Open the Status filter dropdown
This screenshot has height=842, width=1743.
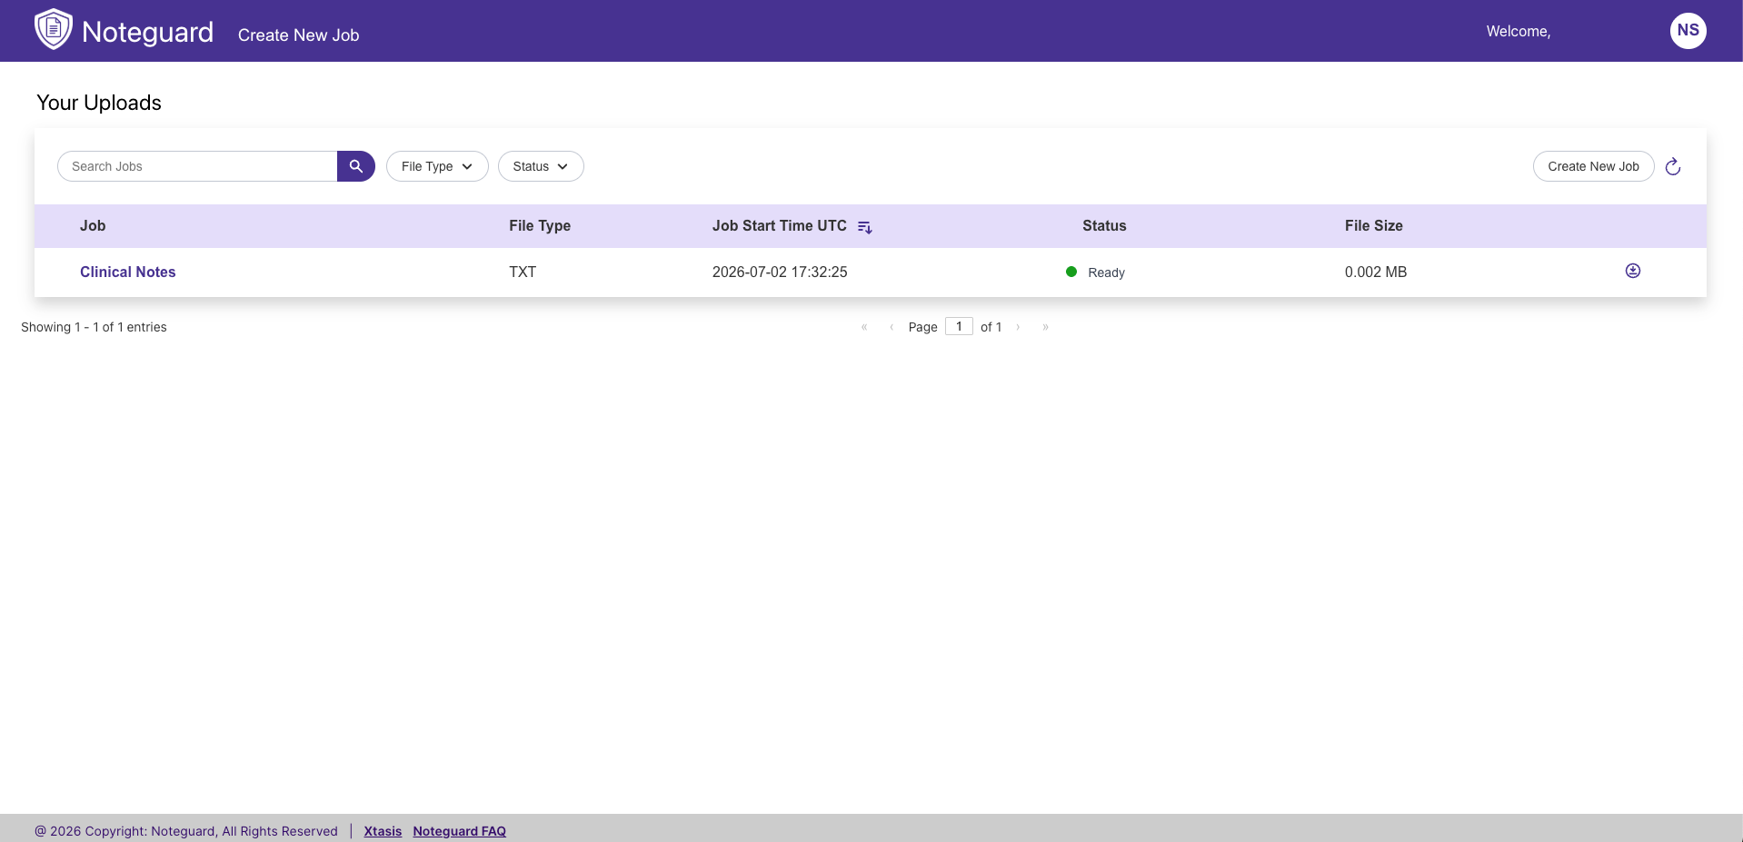(x=541, y=166)
